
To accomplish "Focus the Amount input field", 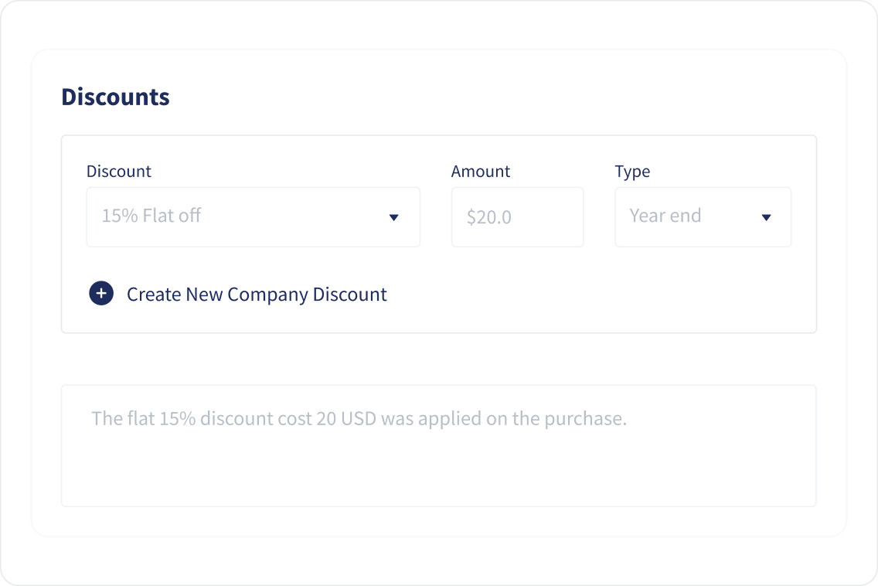I will pos(517,217).
